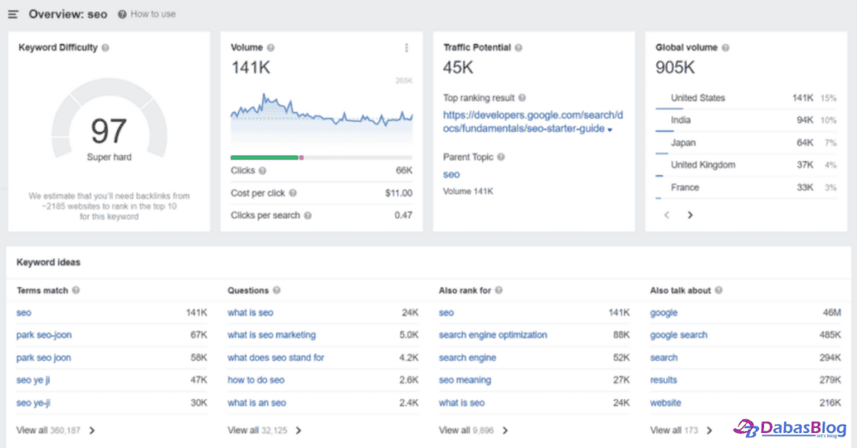
Task: Open Terms match keyword park seo joon
Action: 44,358
